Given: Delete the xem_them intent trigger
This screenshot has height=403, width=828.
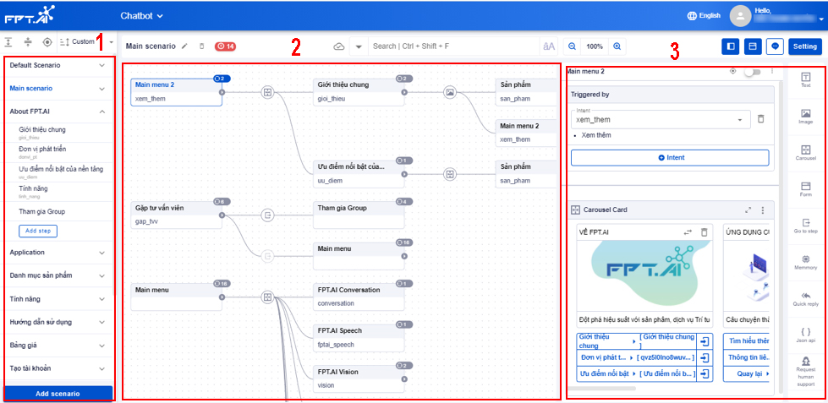Looking at the screenshot, I should (x=760, y=119).
